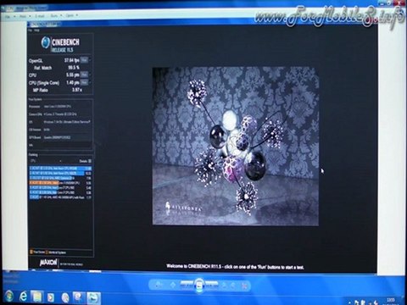Open Windows Media Player from taskbar

51,297
